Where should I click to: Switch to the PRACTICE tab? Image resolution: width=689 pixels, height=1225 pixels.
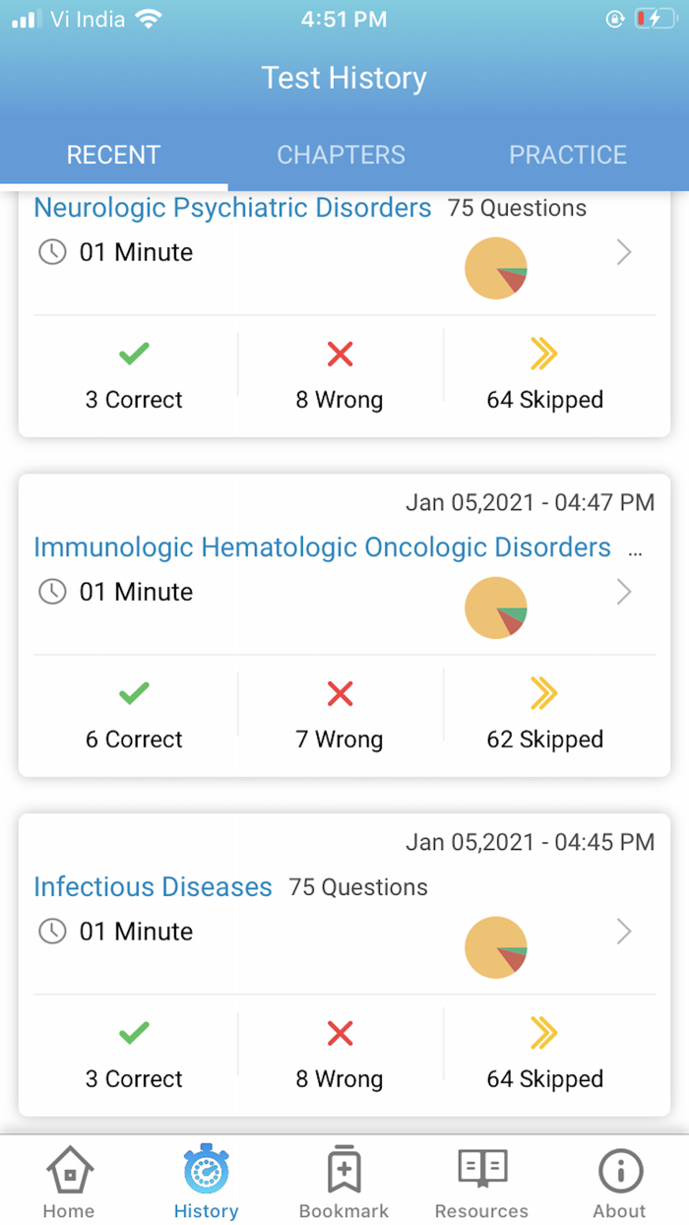pos(568,155)
